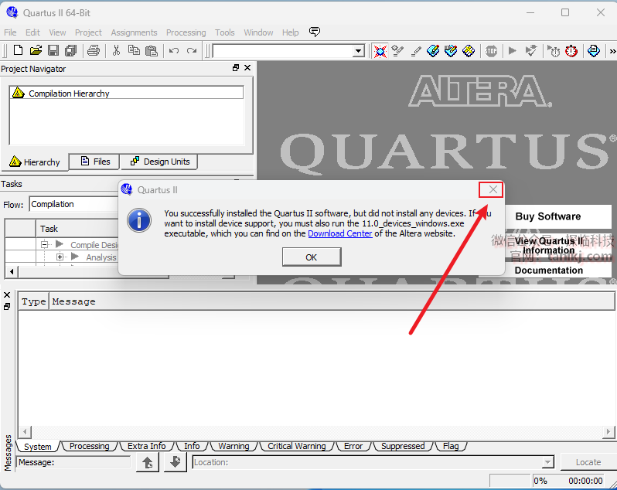Jump to next message down arrow

click(175, 462)
